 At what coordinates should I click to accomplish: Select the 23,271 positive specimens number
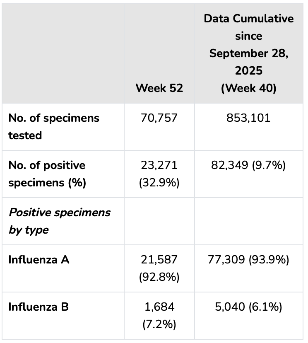pyautogui.click(x=159, y=165)
